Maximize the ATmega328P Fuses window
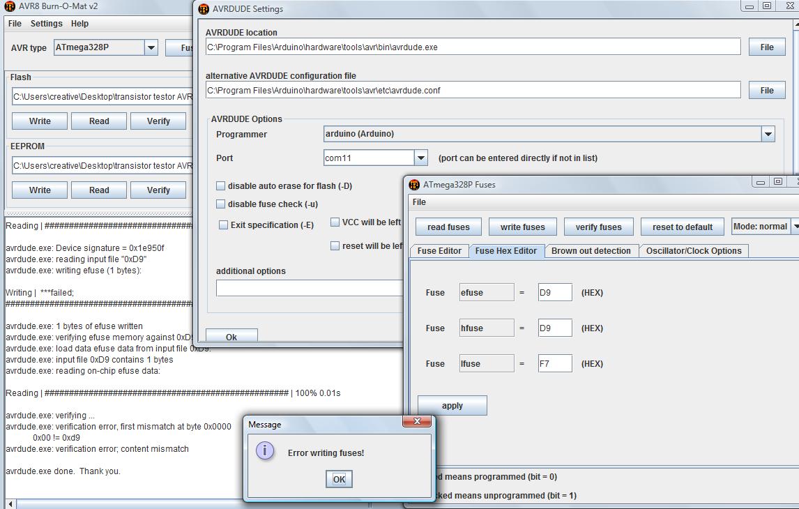This screenshot has width=799, height=509. click(x=777, y=181)
